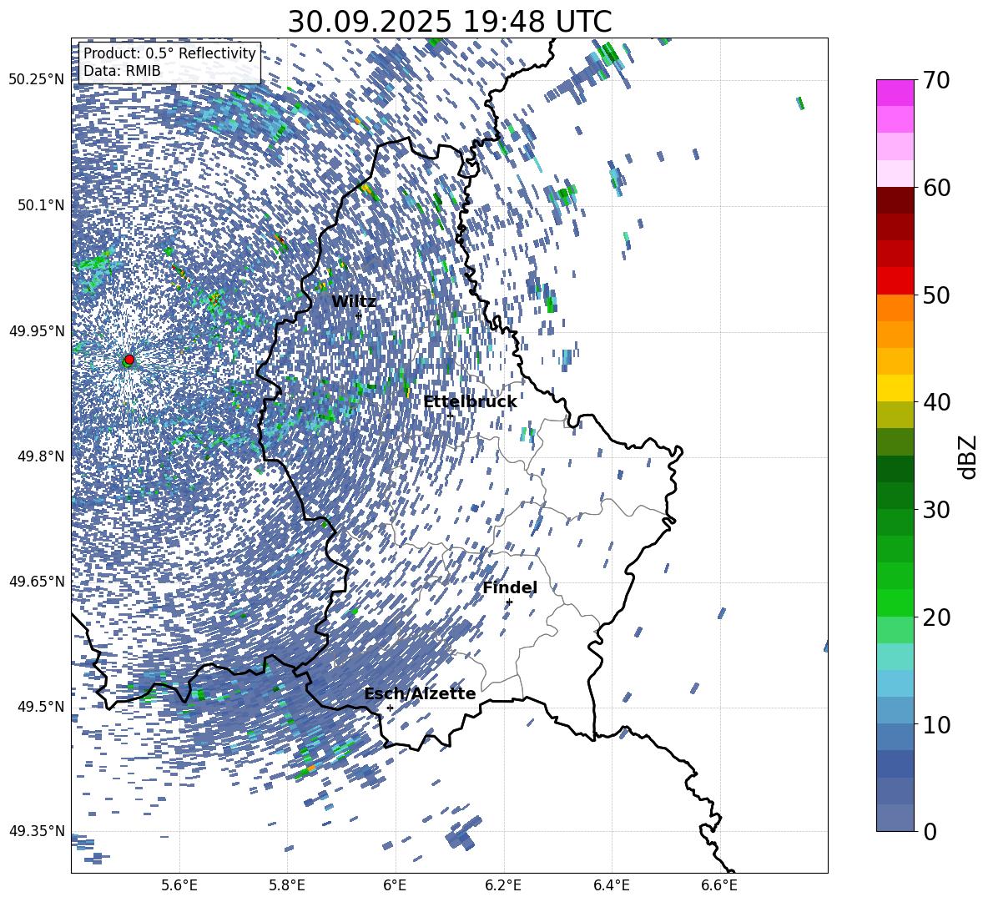Click the 6.4°E longitude label
Screen dimensions: 988x902
(612, 885)
